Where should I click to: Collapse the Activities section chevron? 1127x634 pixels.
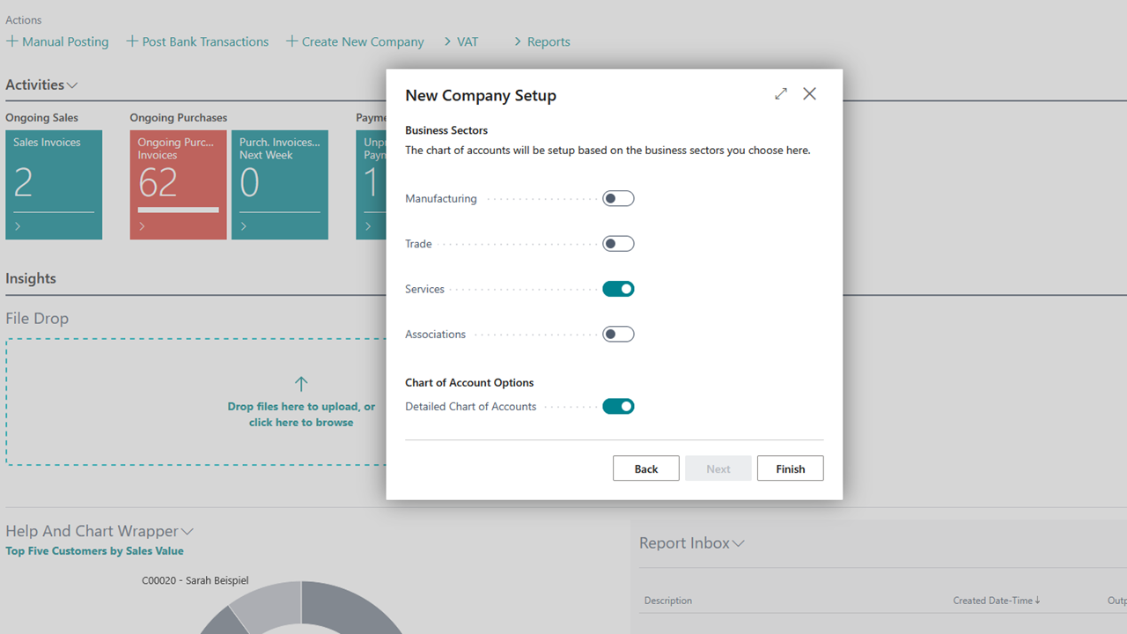click(x=72, y=85)
